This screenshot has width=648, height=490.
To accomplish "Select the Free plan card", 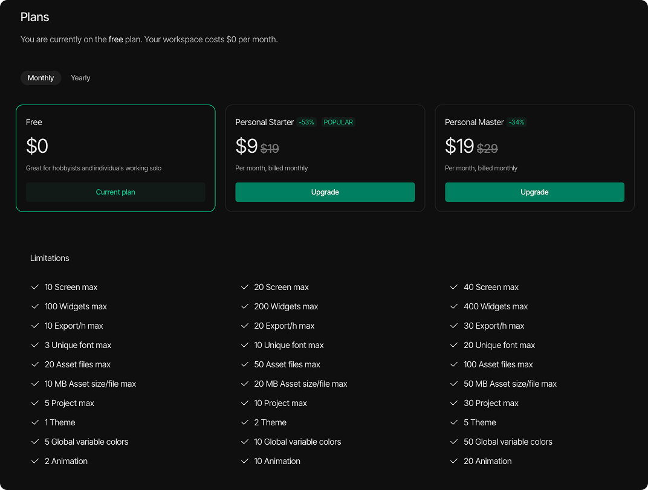I will (x=115, y=145).
